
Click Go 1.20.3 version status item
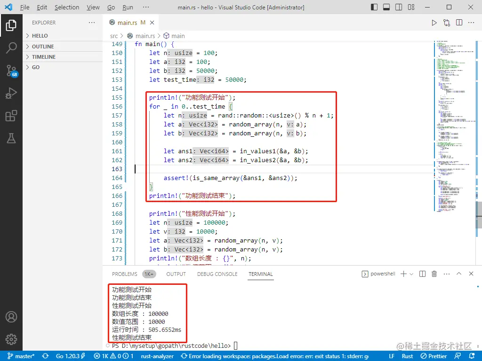[71, 356]
